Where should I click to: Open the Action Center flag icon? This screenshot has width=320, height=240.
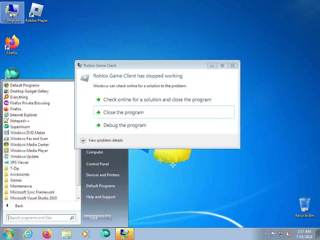273,234
